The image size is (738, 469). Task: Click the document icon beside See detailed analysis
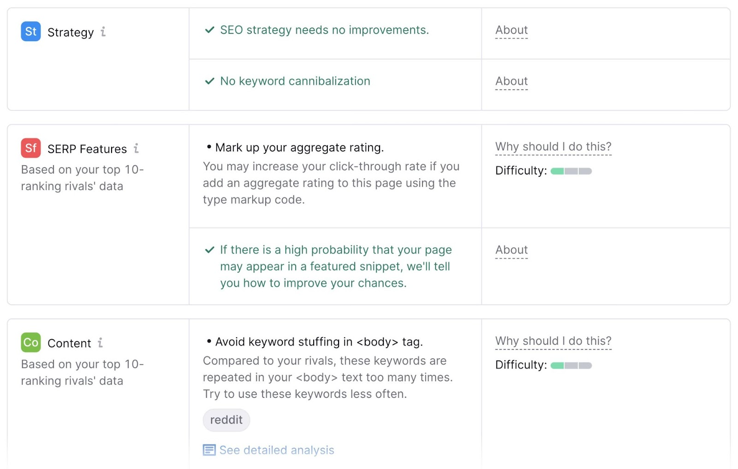point(209,449)
